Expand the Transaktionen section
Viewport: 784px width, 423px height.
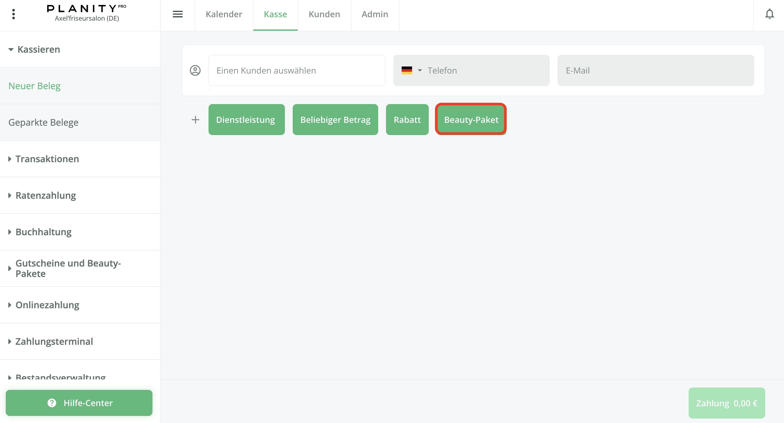click(x=47, y=159)
